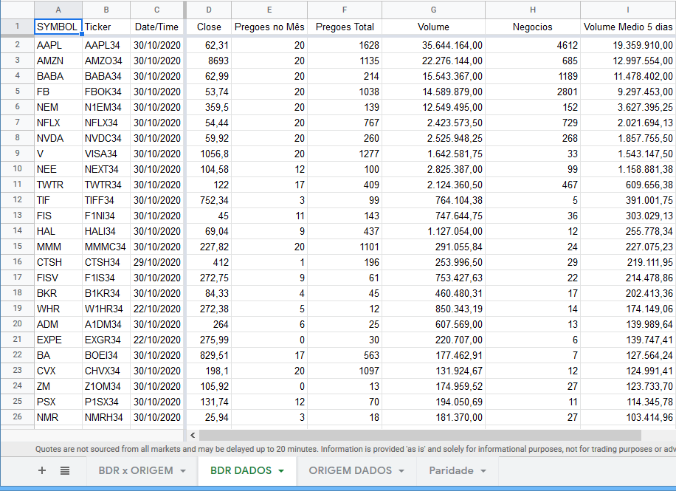Select column A header
The height and width of the screenshot is (491, 676).
point(58,10)
